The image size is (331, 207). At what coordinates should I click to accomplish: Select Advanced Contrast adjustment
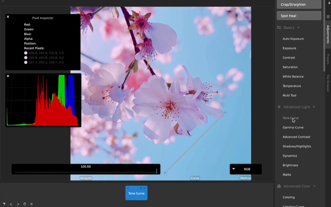coord(296,137)
